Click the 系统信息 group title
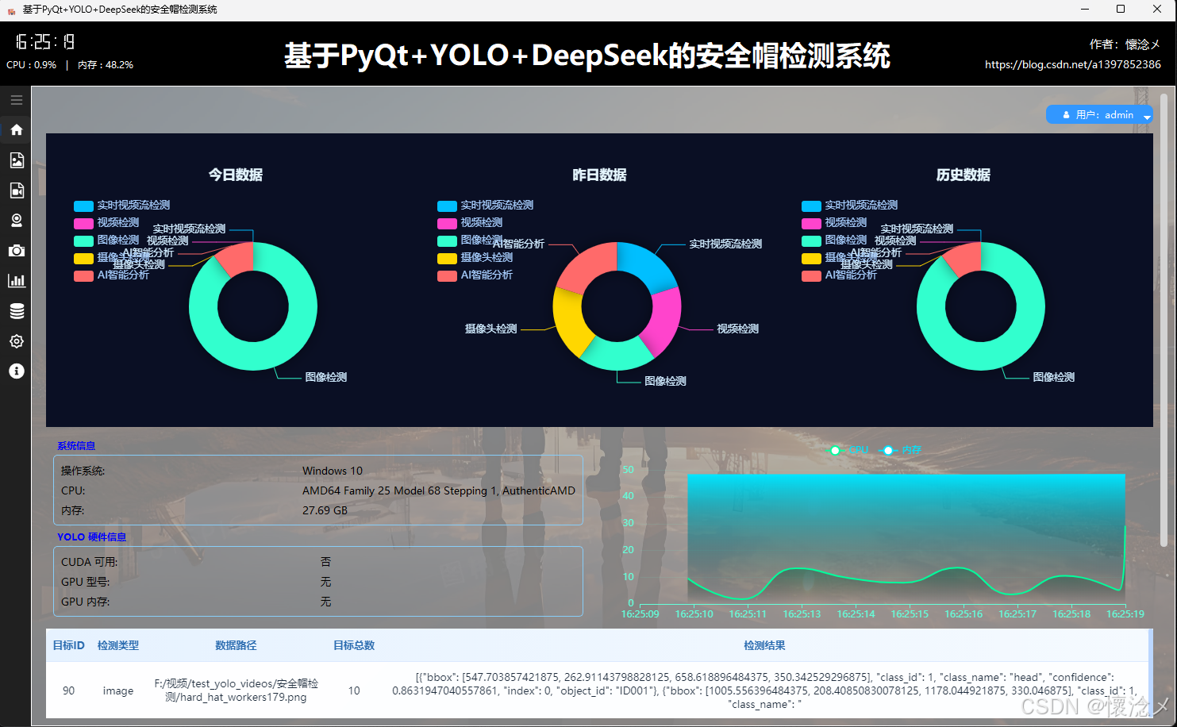The height and width of the screenshot is (727, 1177). click(76, 446)
